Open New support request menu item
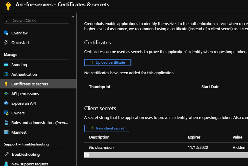The height and width of the screenshot is (166, 248). click(x=30, y=164)
